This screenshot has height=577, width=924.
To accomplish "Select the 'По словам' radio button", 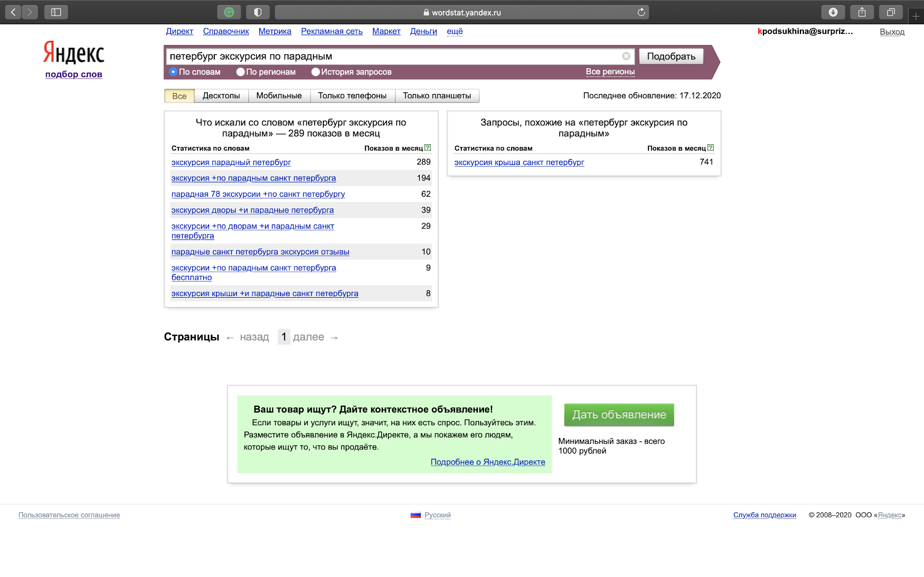I will click(173, 72).
